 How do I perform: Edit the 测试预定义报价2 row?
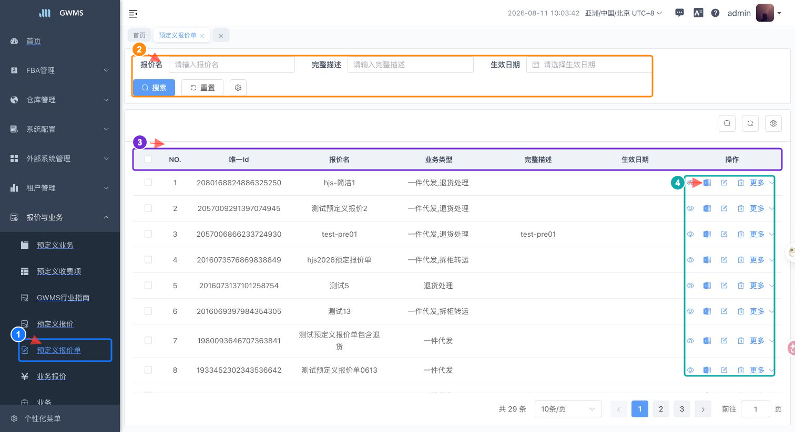click(x=724, y=208)
